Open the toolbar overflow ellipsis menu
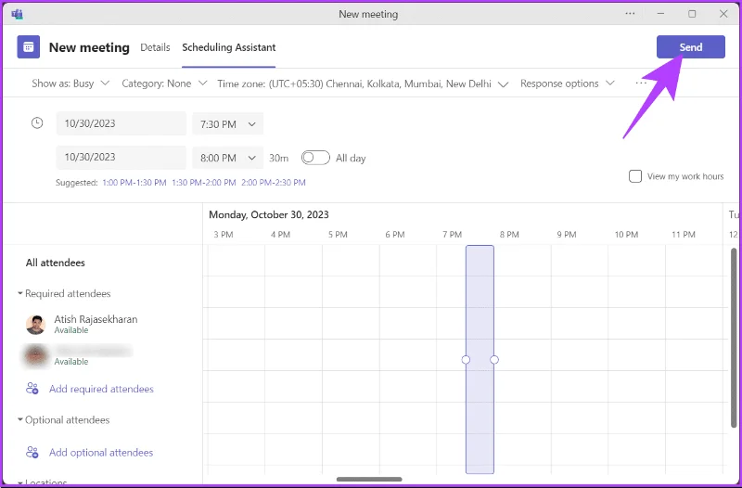 (641, 83)
